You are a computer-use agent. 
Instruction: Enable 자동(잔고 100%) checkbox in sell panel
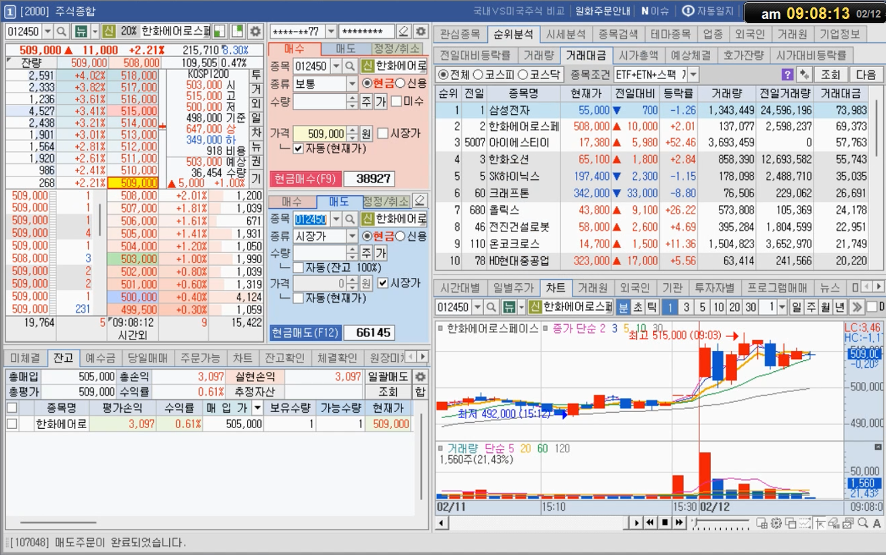point(299,268)
